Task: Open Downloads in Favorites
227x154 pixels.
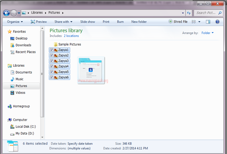Action: [x=21, y=45]
